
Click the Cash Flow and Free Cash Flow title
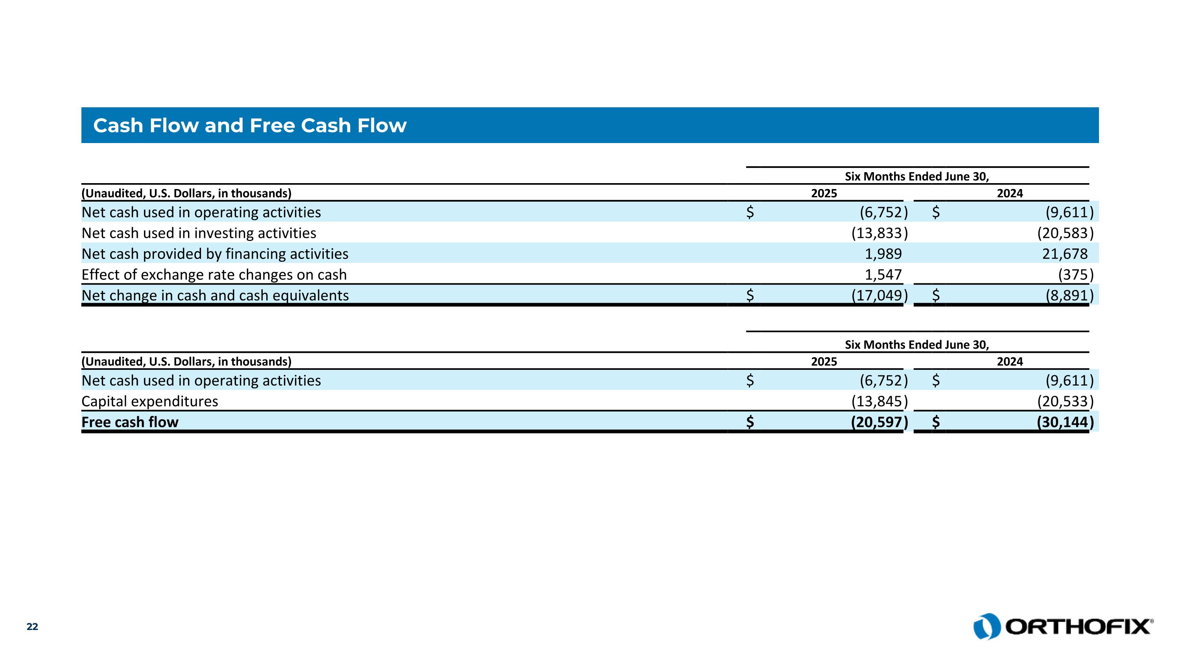point(250,125)
